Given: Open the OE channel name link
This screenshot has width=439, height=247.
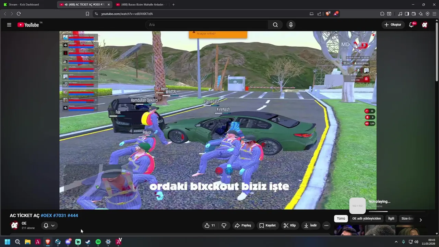Looking at the screenshot, I should tap(24, 223).
